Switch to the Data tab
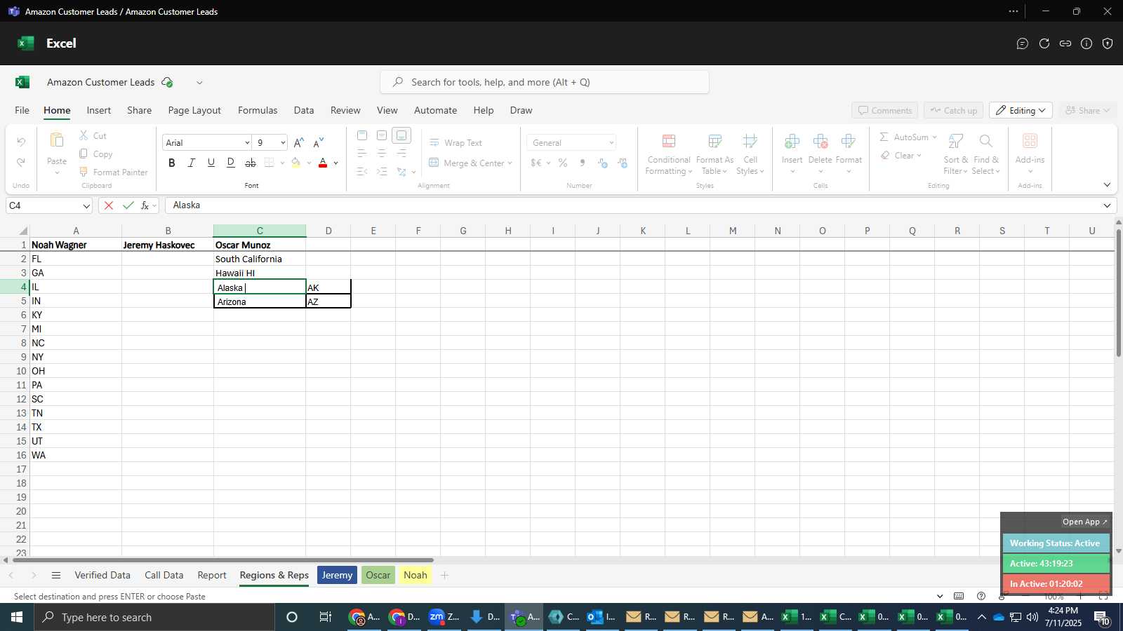Viewport: 1123px width, 631px height. (x=304, y=110)
